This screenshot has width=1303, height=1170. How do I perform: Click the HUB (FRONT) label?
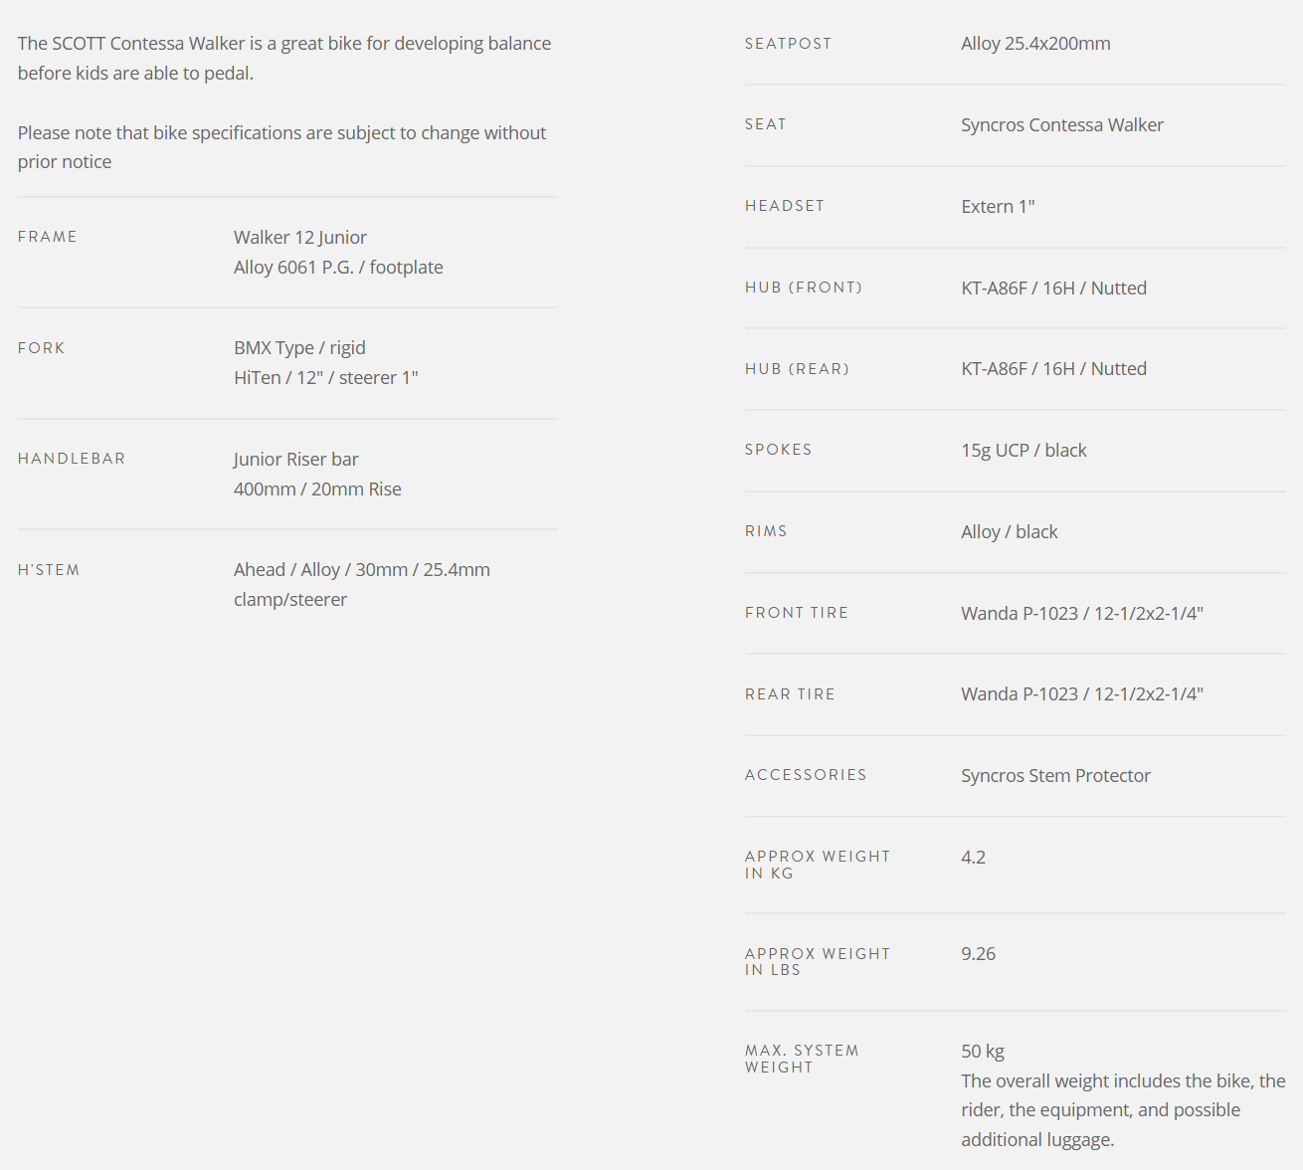(804, 288)
